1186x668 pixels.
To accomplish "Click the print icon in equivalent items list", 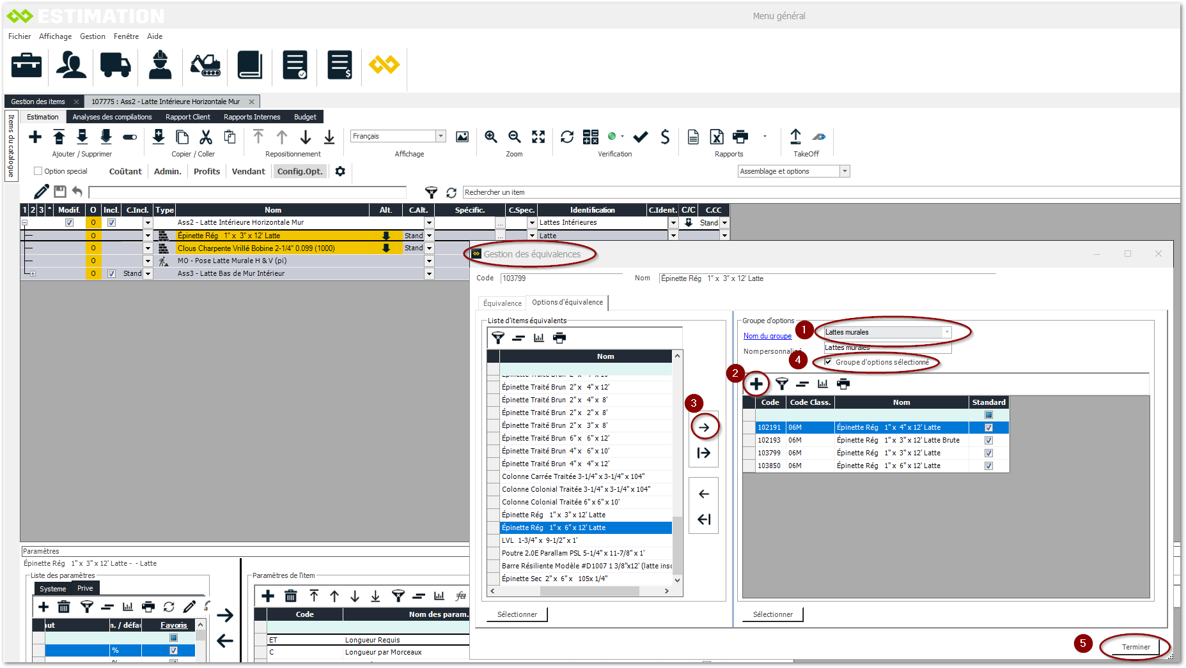I will (x=559, y=338).
